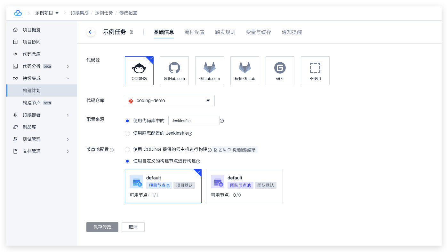Click the terminal icon beside 代码分析
This screenshot has width=448, height=252.
[15, 66]
